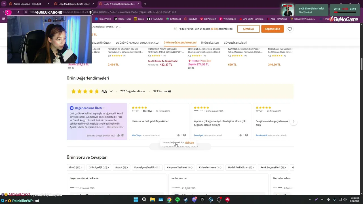
Task: Open 'Ürün Değerlendirmeleri' section tab
Action: click(x=180, y=42)
